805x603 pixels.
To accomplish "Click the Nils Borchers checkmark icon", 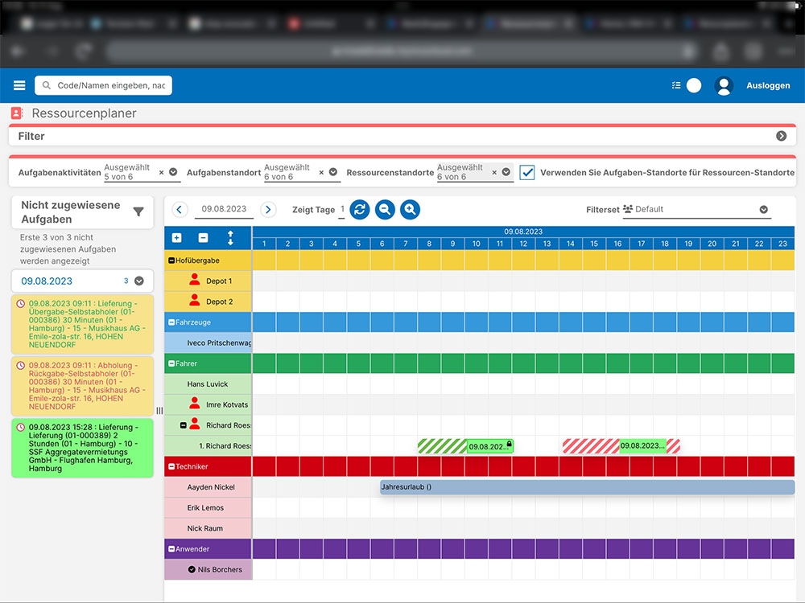I will point(192,569).
